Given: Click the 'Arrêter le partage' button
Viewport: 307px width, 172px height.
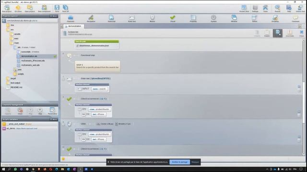Looking at the screenshot, I should (179, 162).
